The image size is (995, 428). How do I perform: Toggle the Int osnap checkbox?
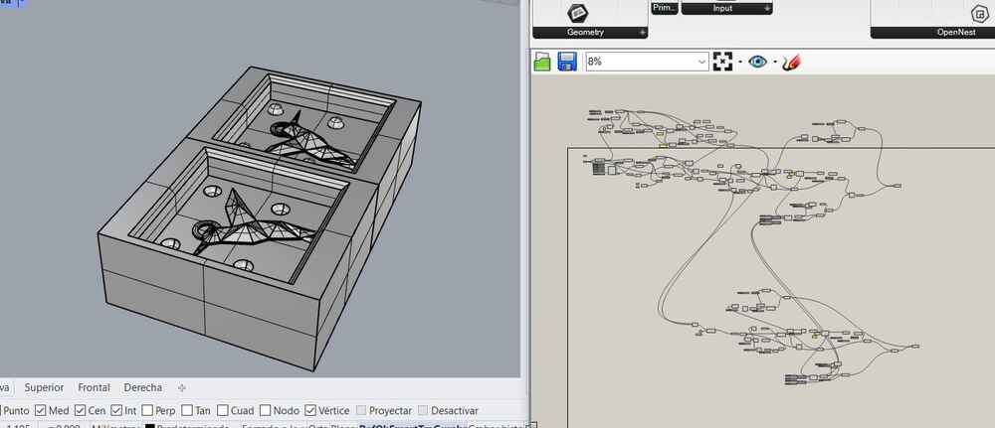point(116,411)
